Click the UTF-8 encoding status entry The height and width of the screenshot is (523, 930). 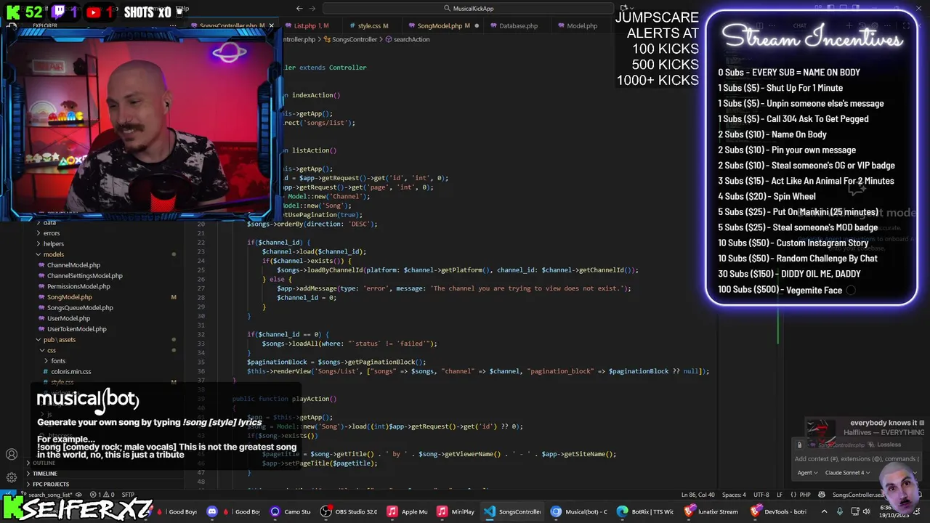point(761,495)
